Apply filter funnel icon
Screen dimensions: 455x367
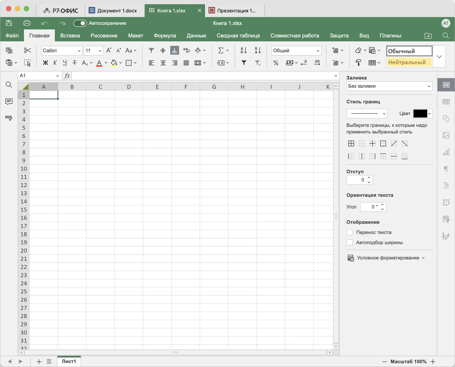244,63
